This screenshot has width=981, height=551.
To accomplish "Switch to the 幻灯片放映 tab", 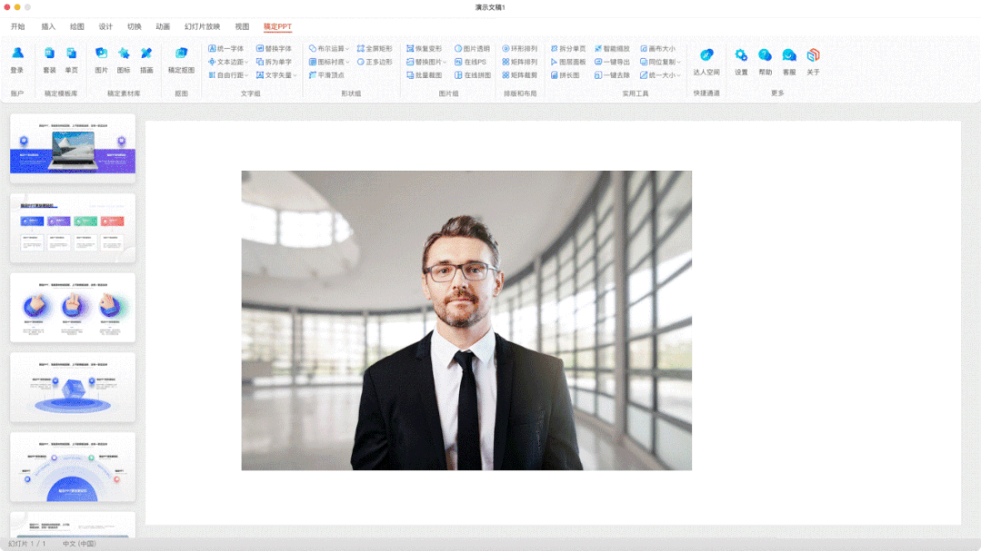I will click(202, 27).
